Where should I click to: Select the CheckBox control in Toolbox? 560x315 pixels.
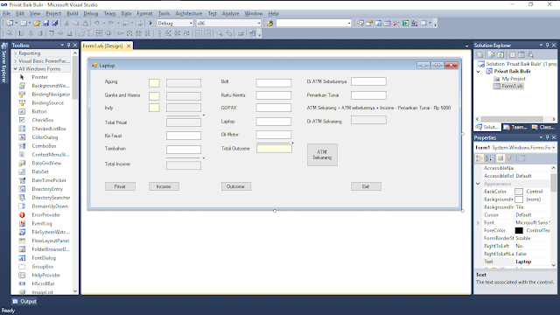click(x=43, y=120)
